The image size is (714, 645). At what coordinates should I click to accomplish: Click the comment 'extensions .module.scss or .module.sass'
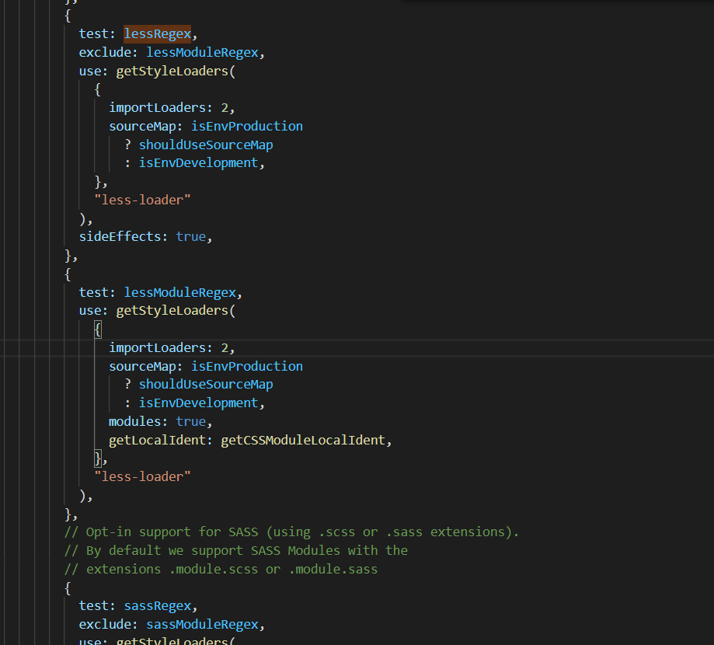(221, 570)
